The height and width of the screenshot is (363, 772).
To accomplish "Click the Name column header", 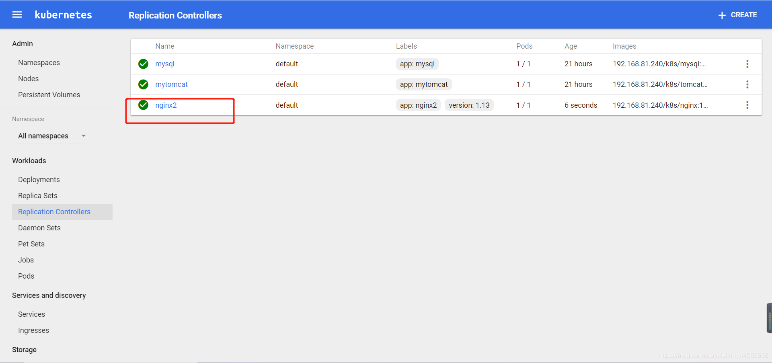I will 165,46.
